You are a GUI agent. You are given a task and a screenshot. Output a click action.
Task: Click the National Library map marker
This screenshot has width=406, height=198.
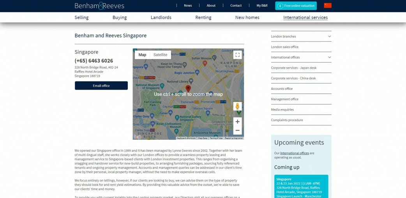[191, 81]
